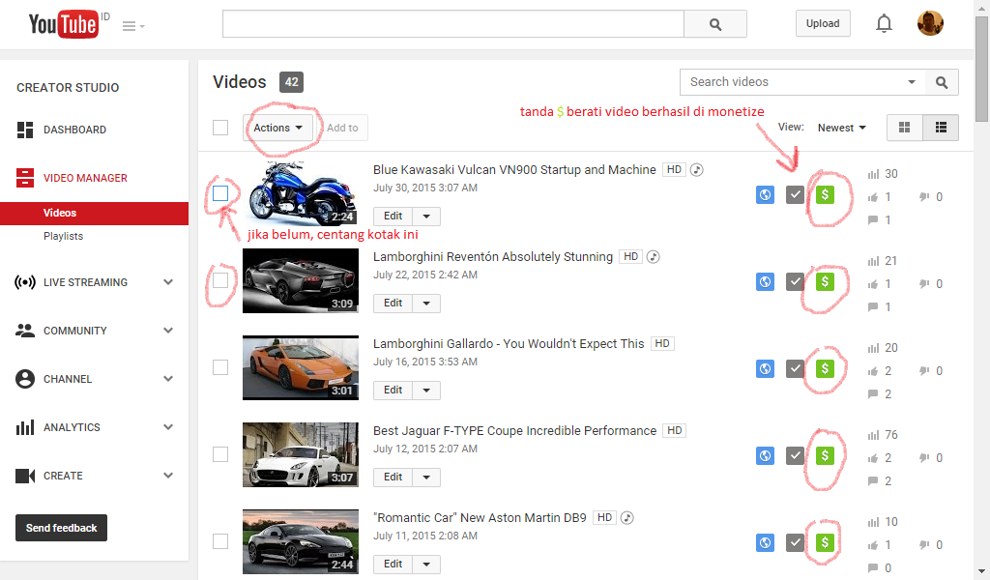The image size is (990, 580).
Task: Click the globe icon for Lamborghini Reventón video
Action: point(766,282)
